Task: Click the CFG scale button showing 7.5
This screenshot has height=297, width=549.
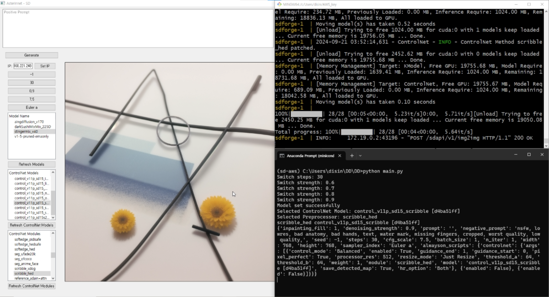Action: 31,99
